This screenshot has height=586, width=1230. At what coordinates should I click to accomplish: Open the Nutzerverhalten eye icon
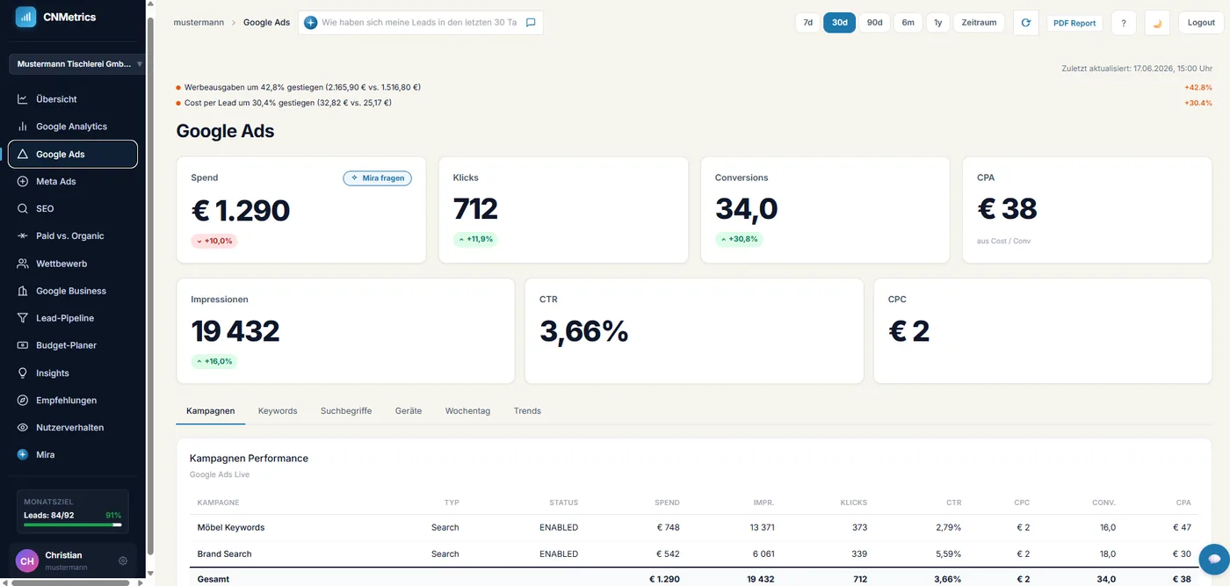pos(23,428)
